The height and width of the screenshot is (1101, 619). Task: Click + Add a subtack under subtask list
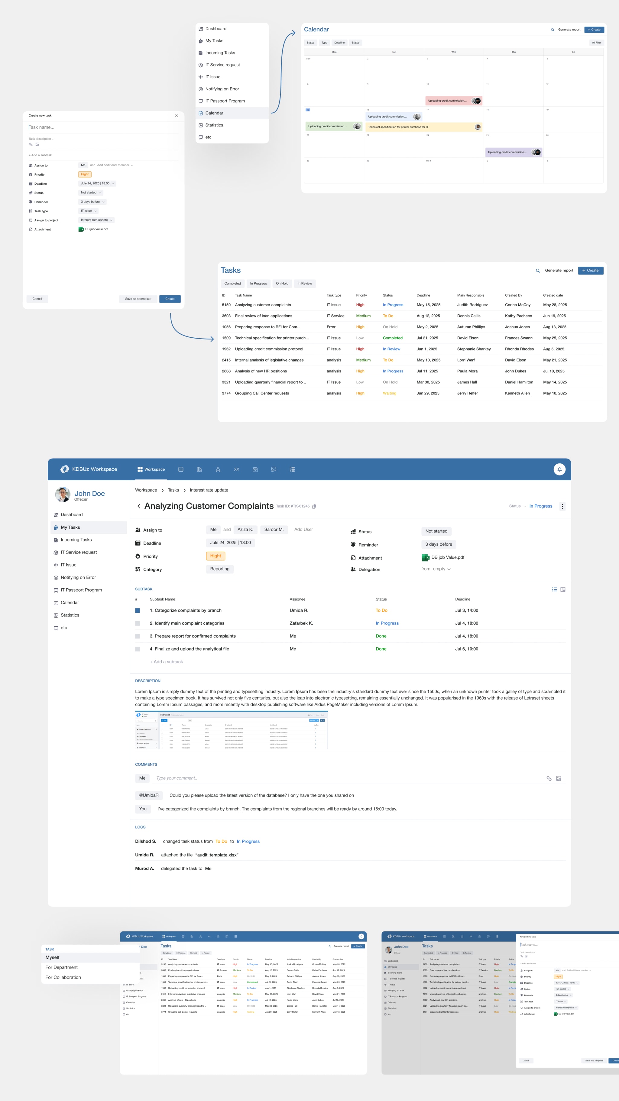(x=166, y=662)
